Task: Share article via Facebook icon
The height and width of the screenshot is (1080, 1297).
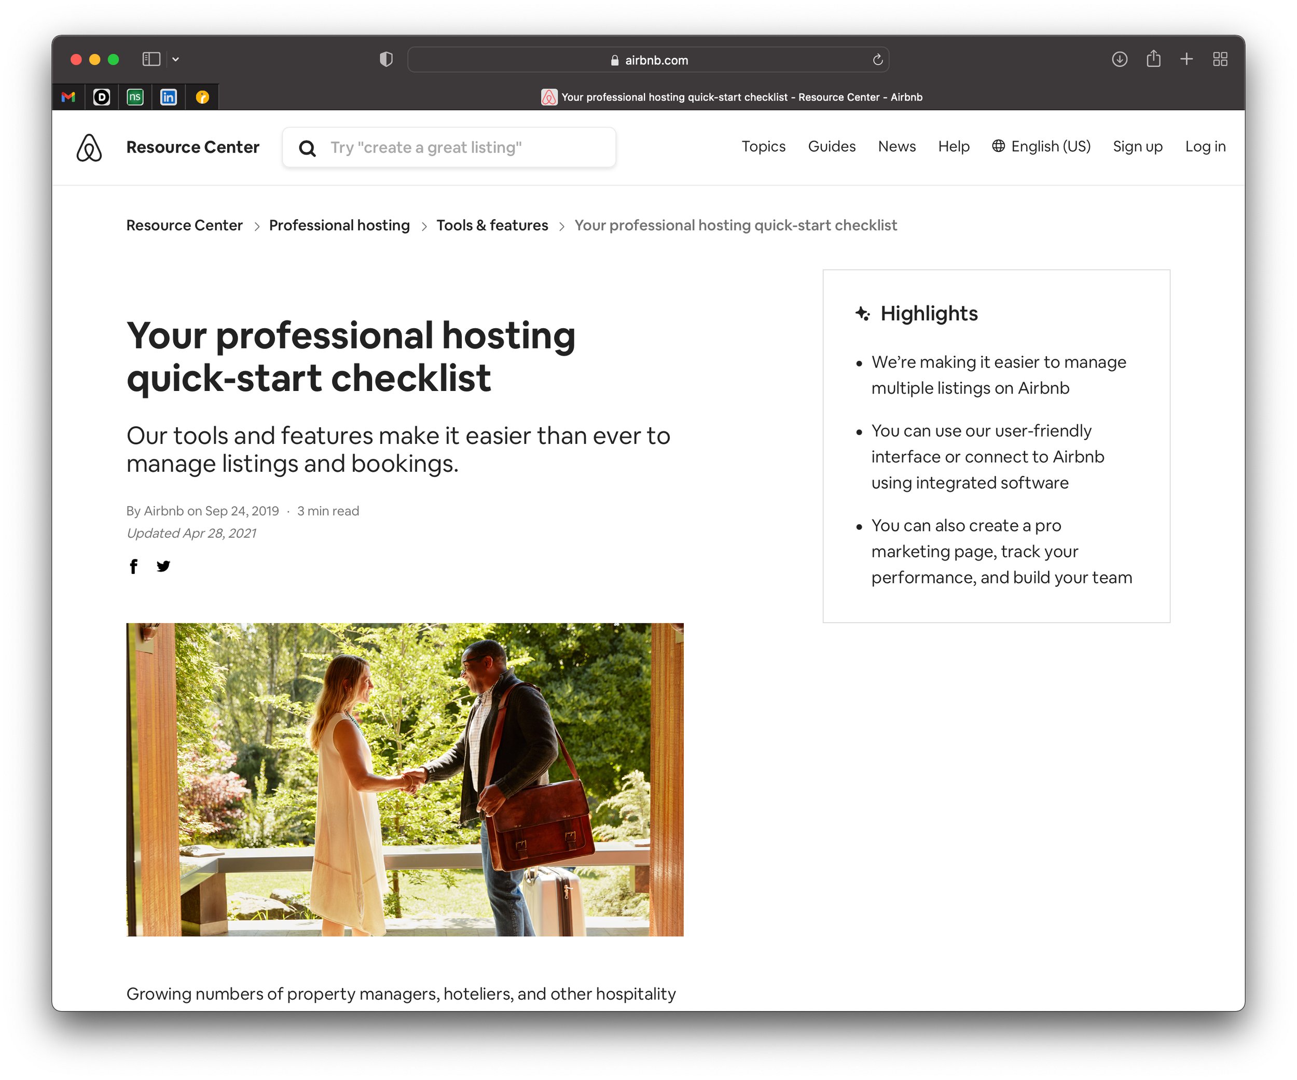Action: point(133,566)
